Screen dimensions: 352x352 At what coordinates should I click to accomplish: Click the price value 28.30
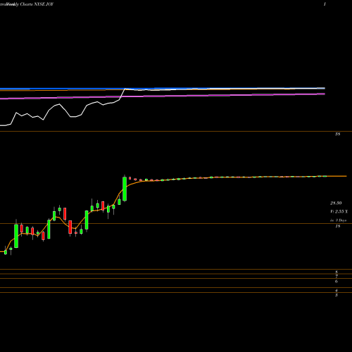[x=336, y=203]
